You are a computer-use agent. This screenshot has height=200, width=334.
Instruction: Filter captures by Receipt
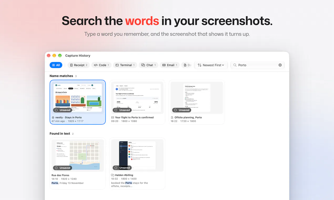[79, 65]
